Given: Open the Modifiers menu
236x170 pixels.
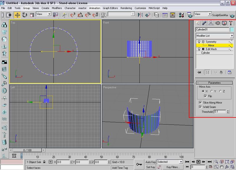Looking at the screenshot, I should pos(57,8).
